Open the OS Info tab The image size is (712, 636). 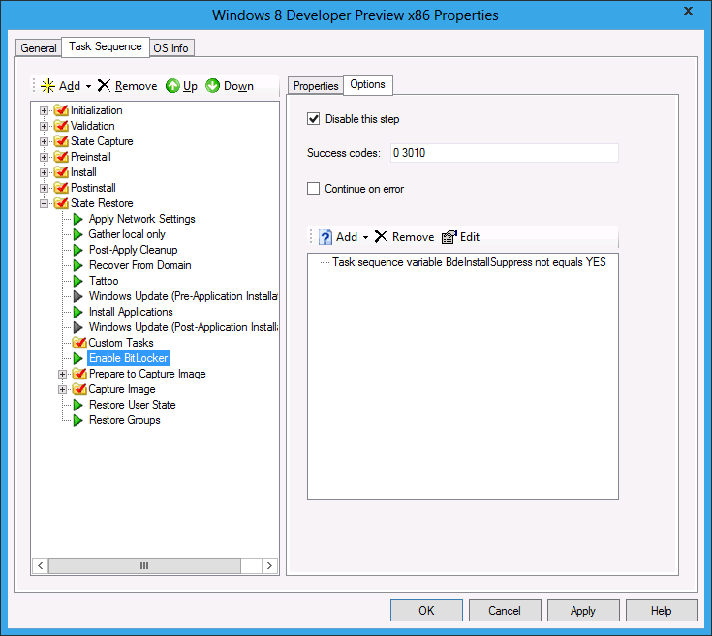tap(171, 47)
